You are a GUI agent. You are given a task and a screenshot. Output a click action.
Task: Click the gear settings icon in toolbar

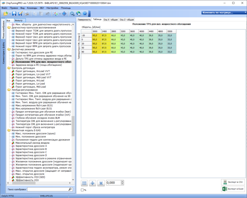pyautogui.click(x=72, y=14)
